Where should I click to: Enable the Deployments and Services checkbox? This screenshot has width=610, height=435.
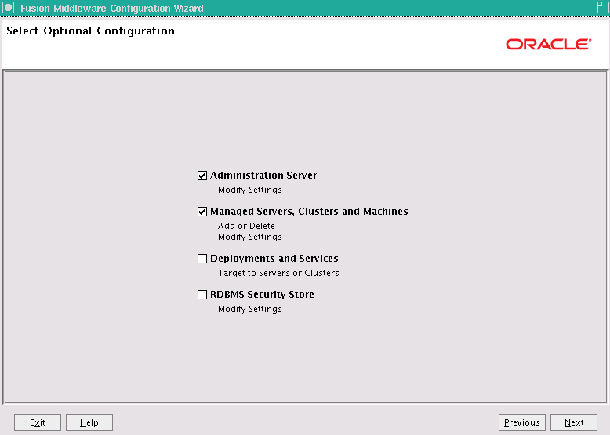[202, 259]
